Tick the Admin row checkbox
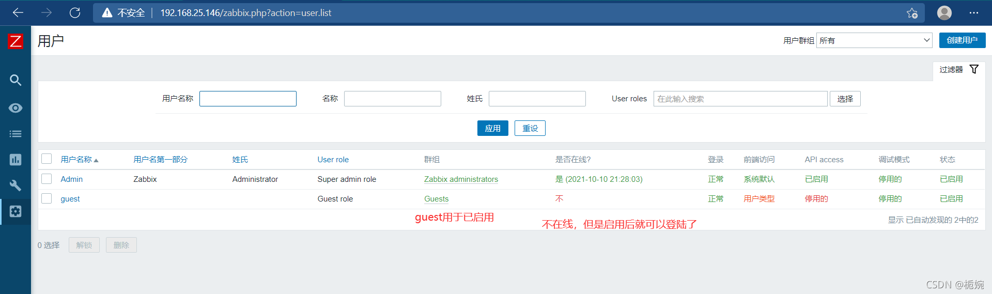 47,179
